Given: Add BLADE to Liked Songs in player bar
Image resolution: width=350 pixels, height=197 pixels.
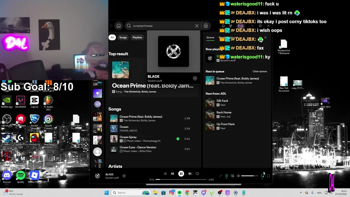Looking at the screenshot, I should coord(124,176).
